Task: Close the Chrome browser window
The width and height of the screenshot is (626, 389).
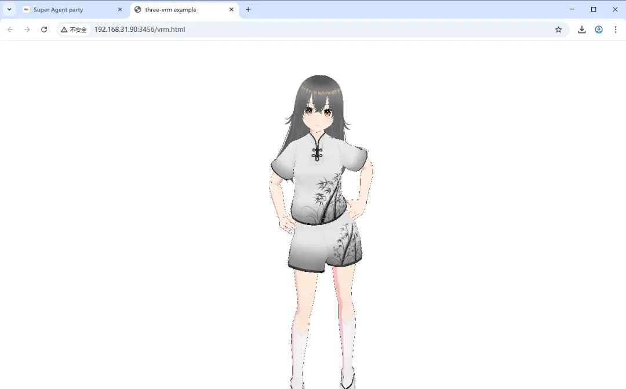Action: [x=615, y=9]
